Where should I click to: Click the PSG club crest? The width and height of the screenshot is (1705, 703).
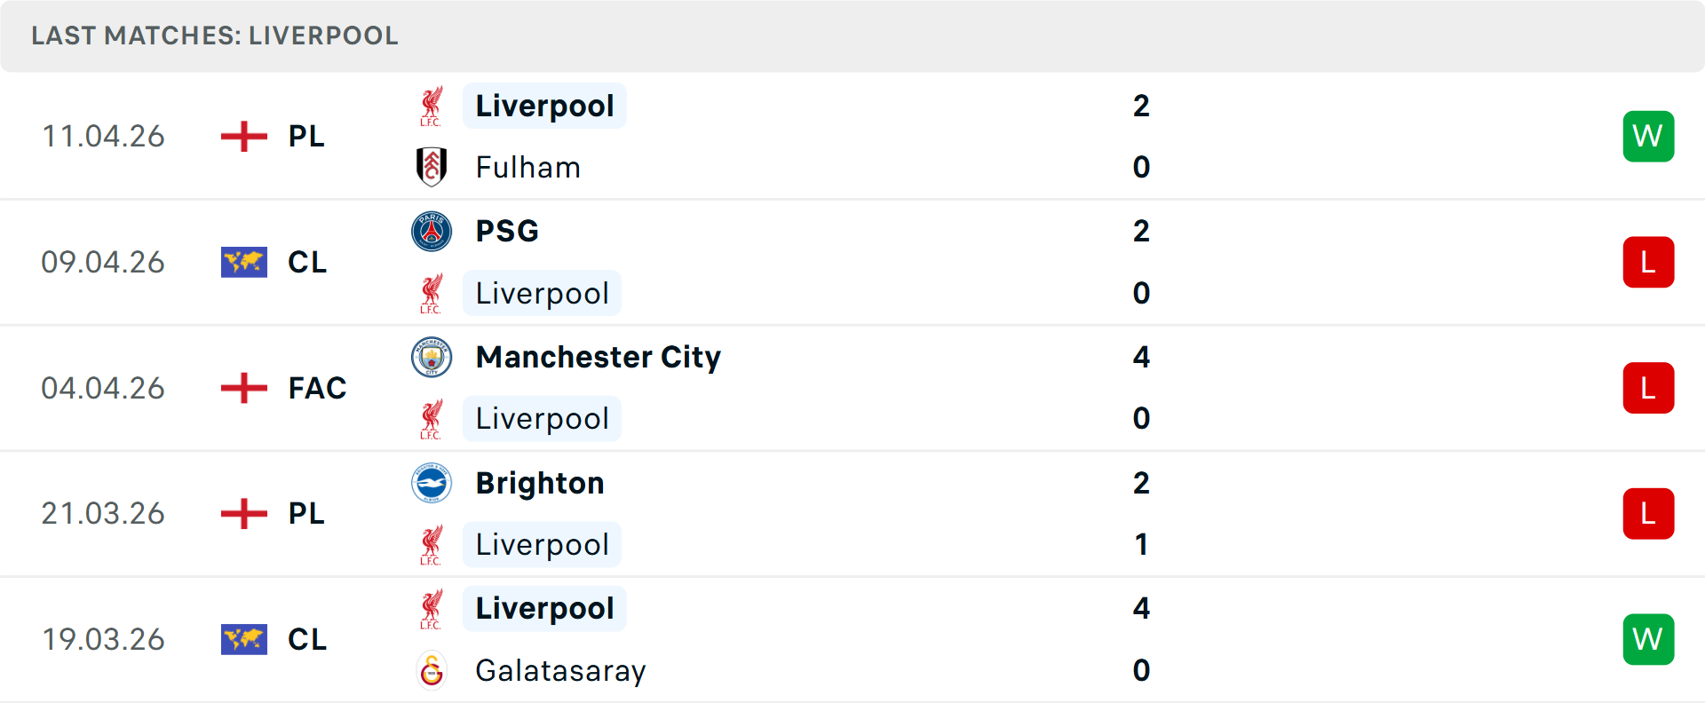tap(432, 231)
